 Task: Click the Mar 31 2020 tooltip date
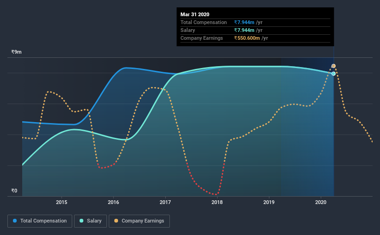pos(195,14)
